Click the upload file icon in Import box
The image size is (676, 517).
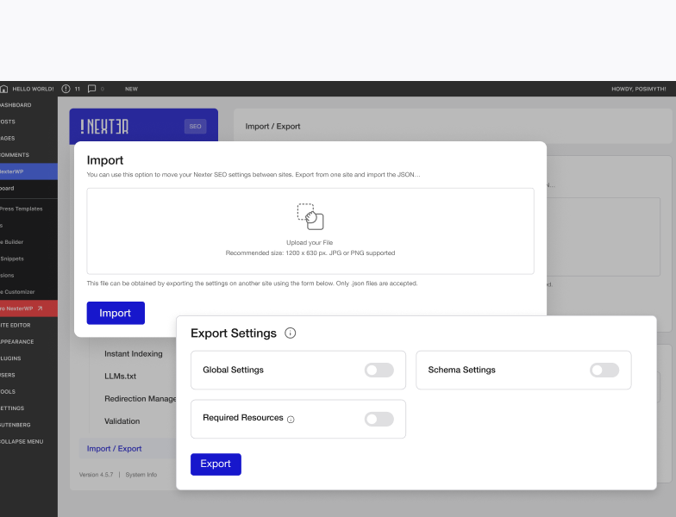pos(310,217)
